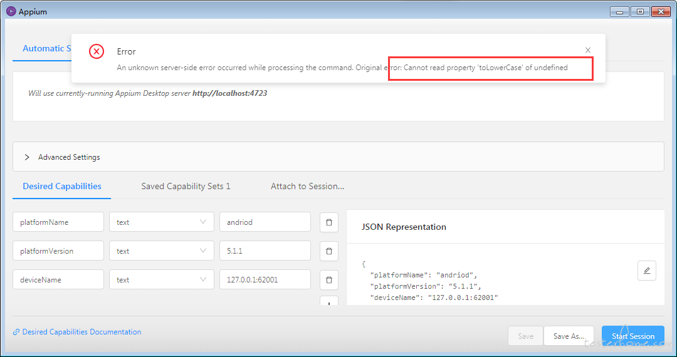Open type dropdown for platformVersion
Viewport: 677px width, 357px height.
click(x=162, y=251)
